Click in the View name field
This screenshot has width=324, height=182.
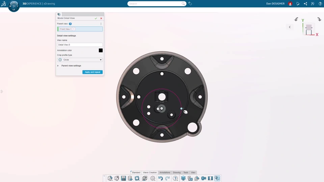click(80, 45)
